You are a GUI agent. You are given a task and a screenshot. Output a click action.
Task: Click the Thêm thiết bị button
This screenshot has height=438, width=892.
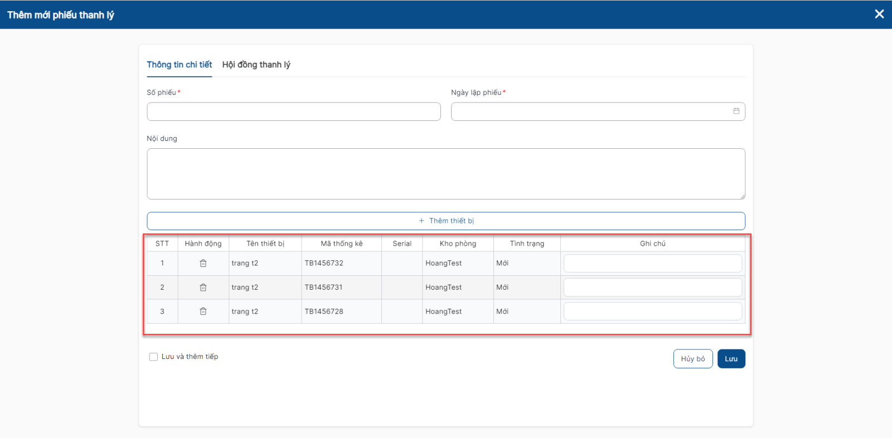point(446,221)
